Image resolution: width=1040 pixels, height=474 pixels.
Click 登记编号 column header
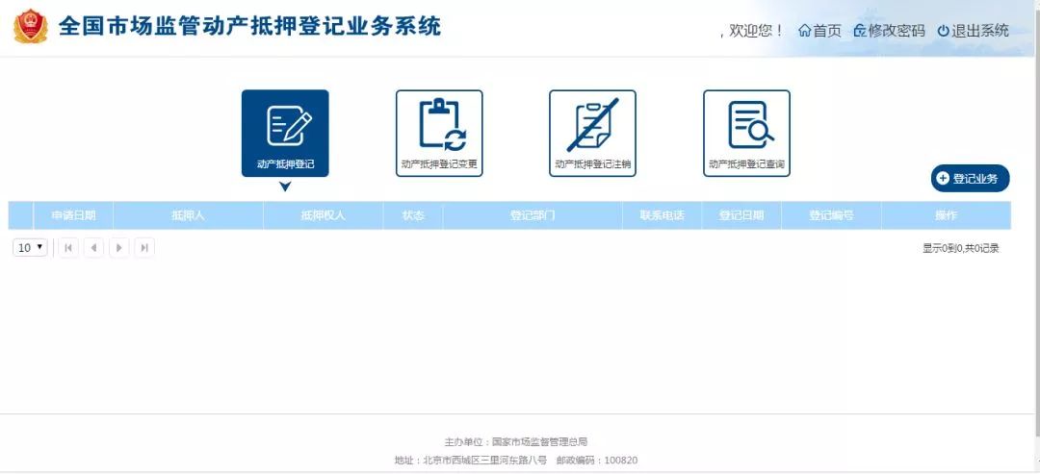tap(831, 215)
